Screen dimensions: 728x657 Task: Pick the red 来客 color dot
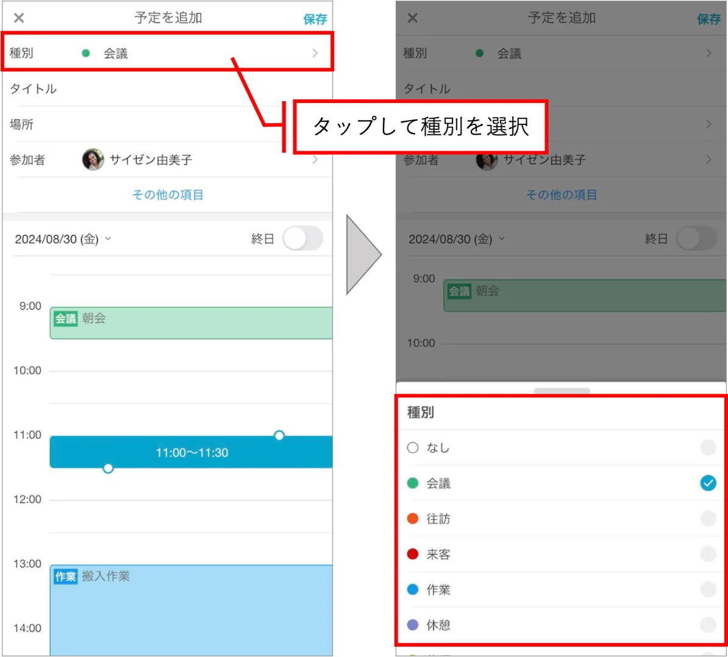(x=413, y=554)
